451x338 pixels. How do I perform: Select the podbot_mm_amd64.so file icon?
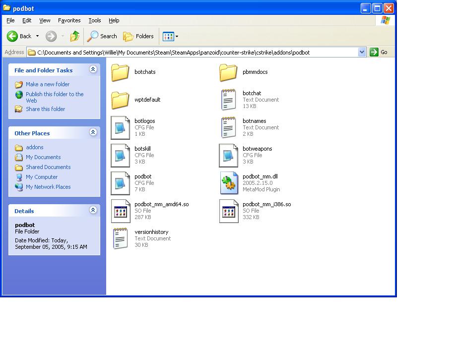[x=121, y=211]
